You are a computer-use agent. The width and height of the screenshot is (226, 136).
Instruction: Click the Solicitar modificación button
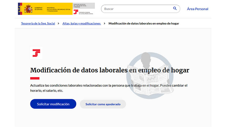click(x=53, y=104)
